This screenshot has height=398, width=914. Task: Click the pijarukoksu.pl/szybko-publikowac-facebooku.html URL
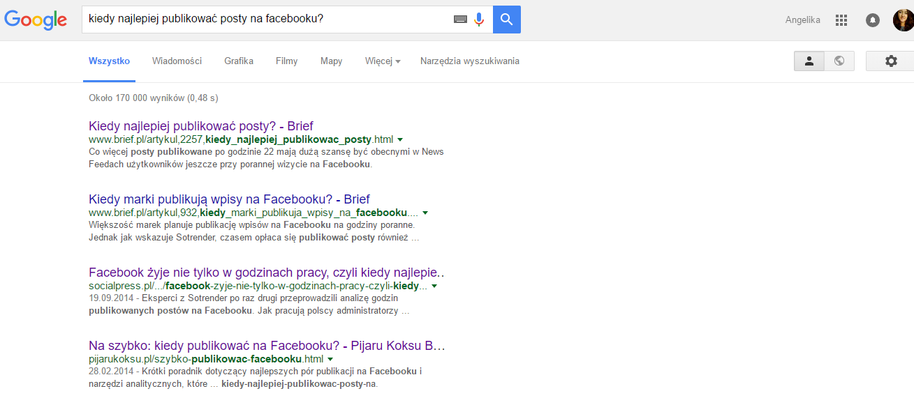tap(206, 359)
